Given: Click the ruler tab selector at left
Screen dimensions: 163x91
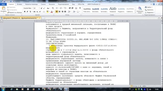Looking at the screenshot, I should coord(1,21).
